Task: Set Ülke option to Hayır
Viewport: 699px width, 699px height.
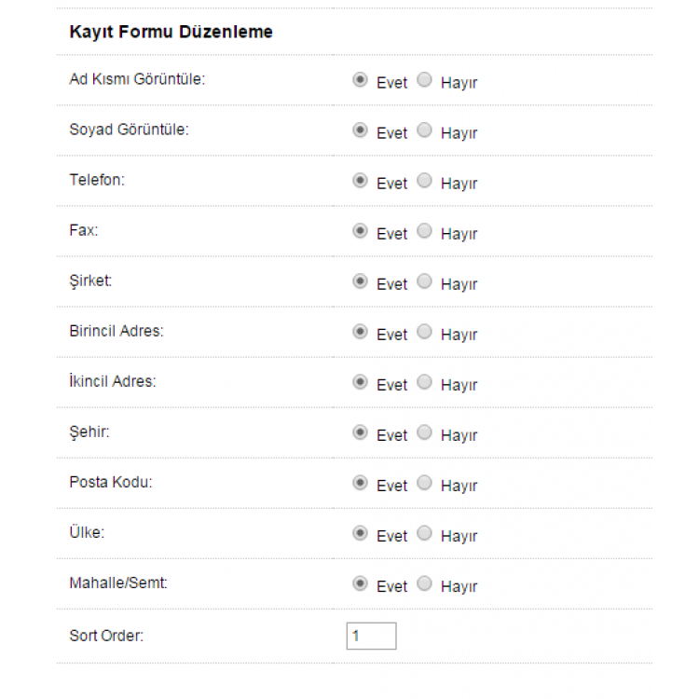Action: tap(424, 533)
